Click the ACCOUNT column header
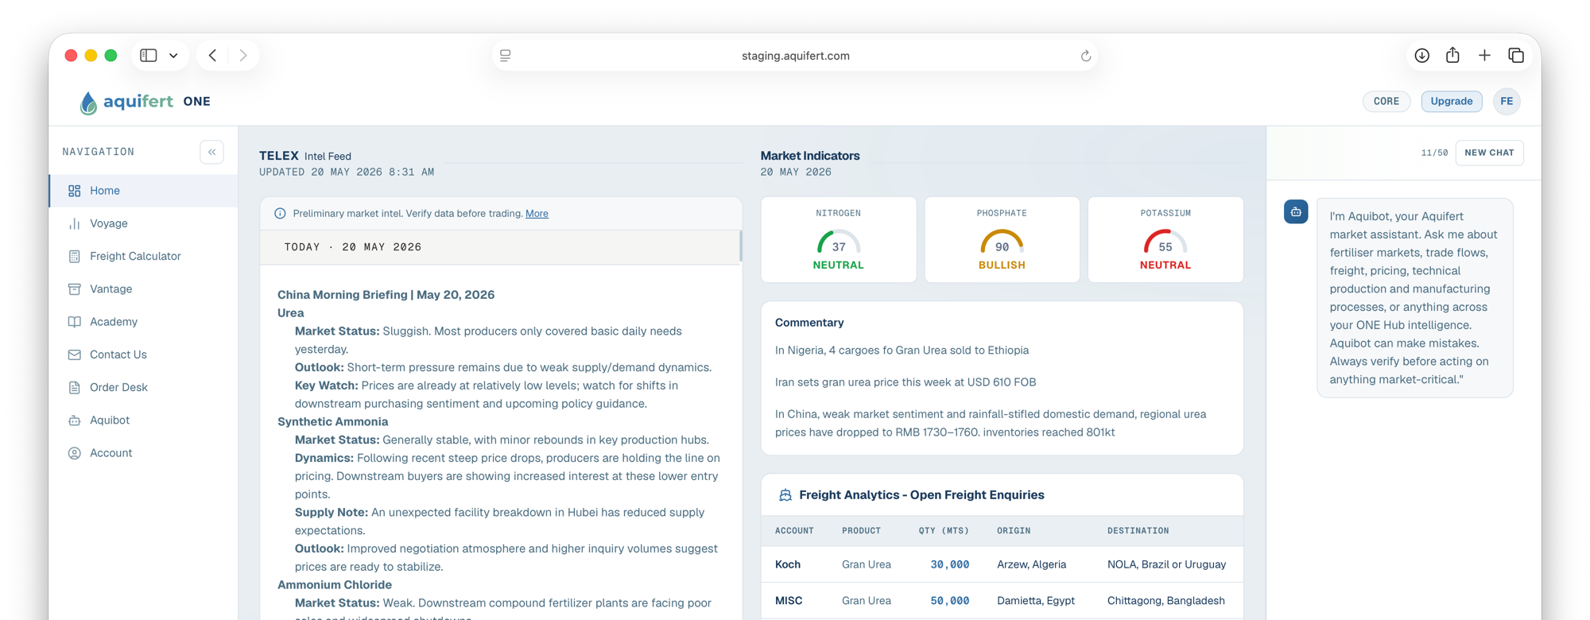Image resolution: width=1590 pixels, height=620 pixels. (794, 531)
